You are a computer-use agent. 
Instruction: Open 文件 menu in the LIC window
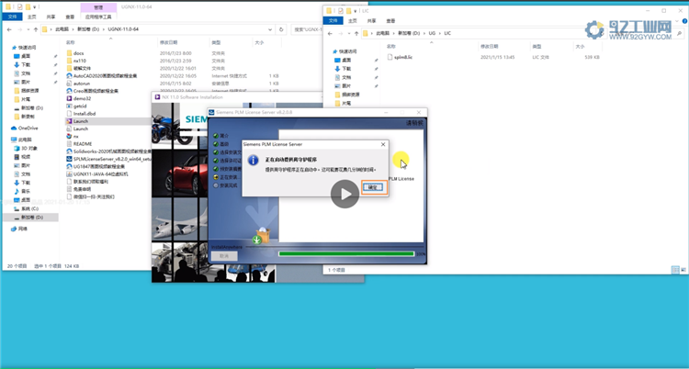[333, 20]
